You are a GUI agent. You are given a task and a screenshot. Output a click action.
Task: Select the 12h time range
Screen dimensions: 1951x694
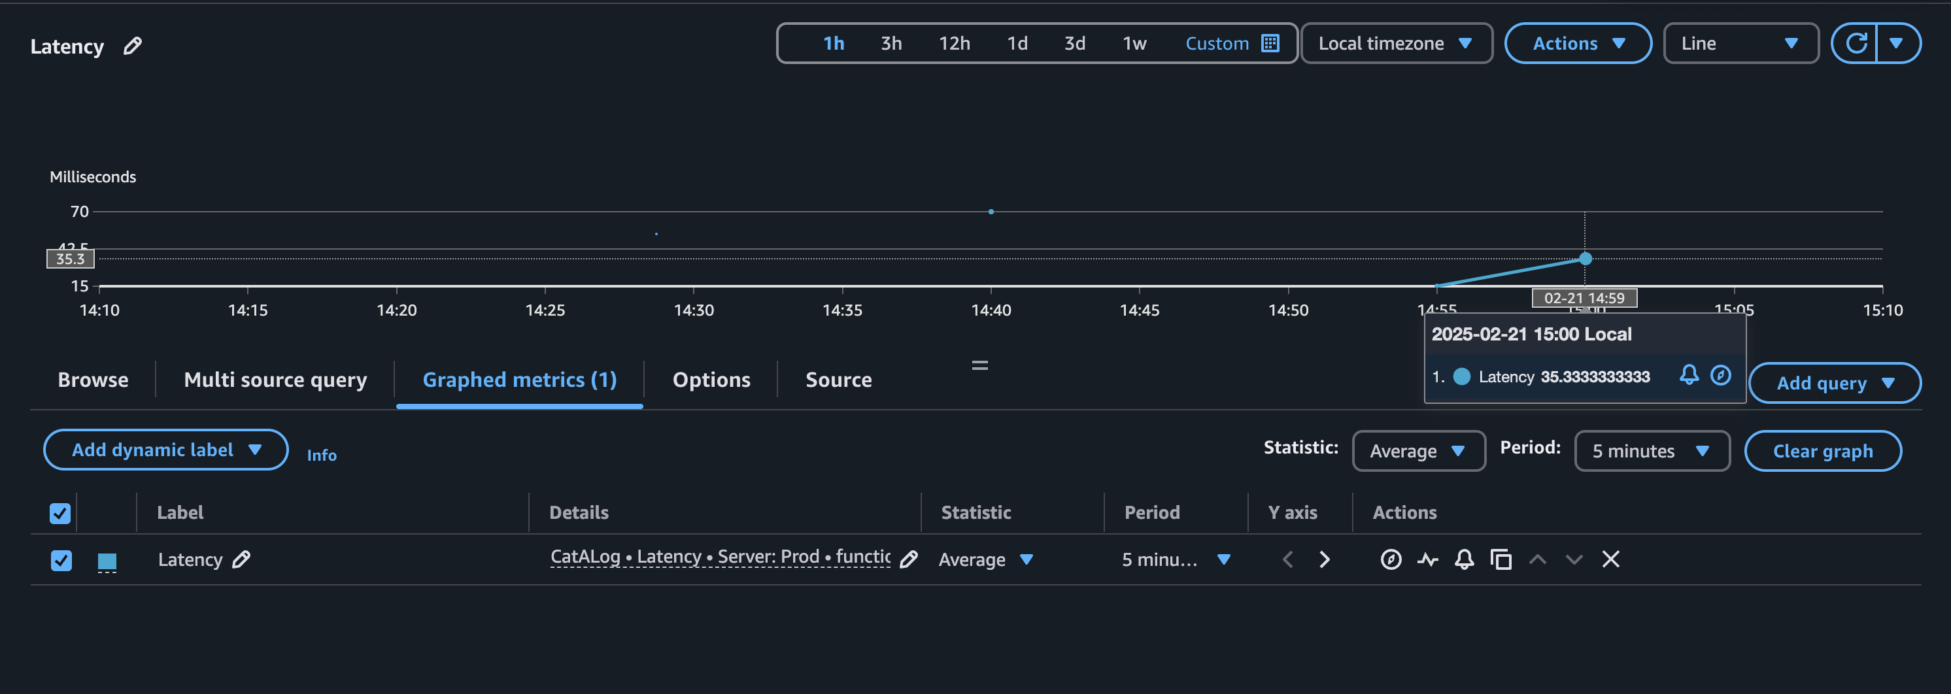pos(955,43)
